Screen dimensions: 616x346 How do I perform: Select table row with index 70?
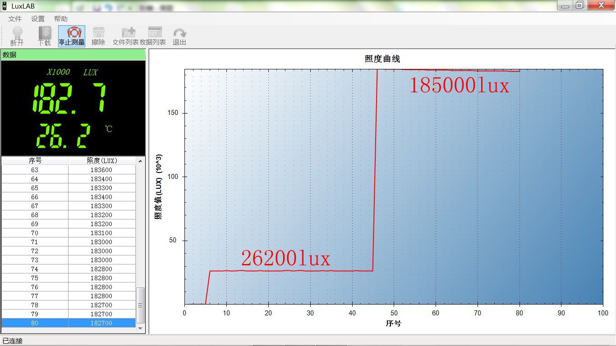coord(69,233)
